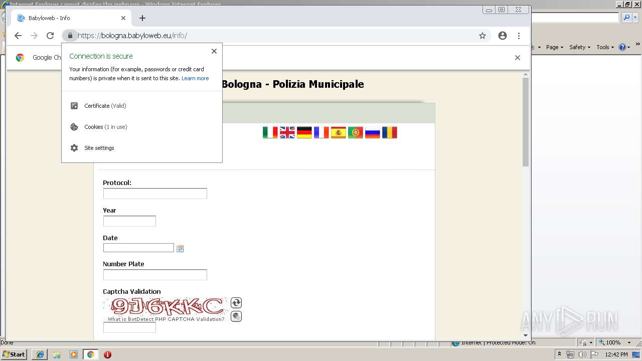This screenshot has height=361, width=642.
Task: Reload the captcha image
Action: click(x=236, y=303)
